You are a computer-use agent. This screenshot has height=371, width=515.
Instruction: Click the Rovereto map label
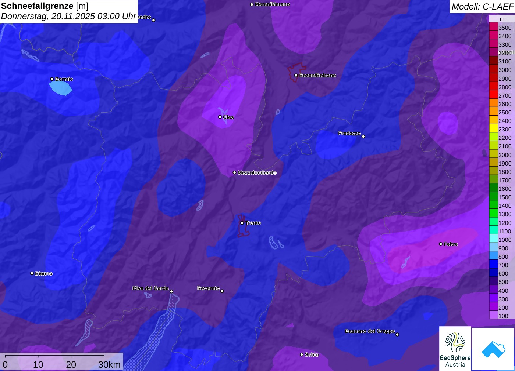pyautogui.click(x=208, y=288)
